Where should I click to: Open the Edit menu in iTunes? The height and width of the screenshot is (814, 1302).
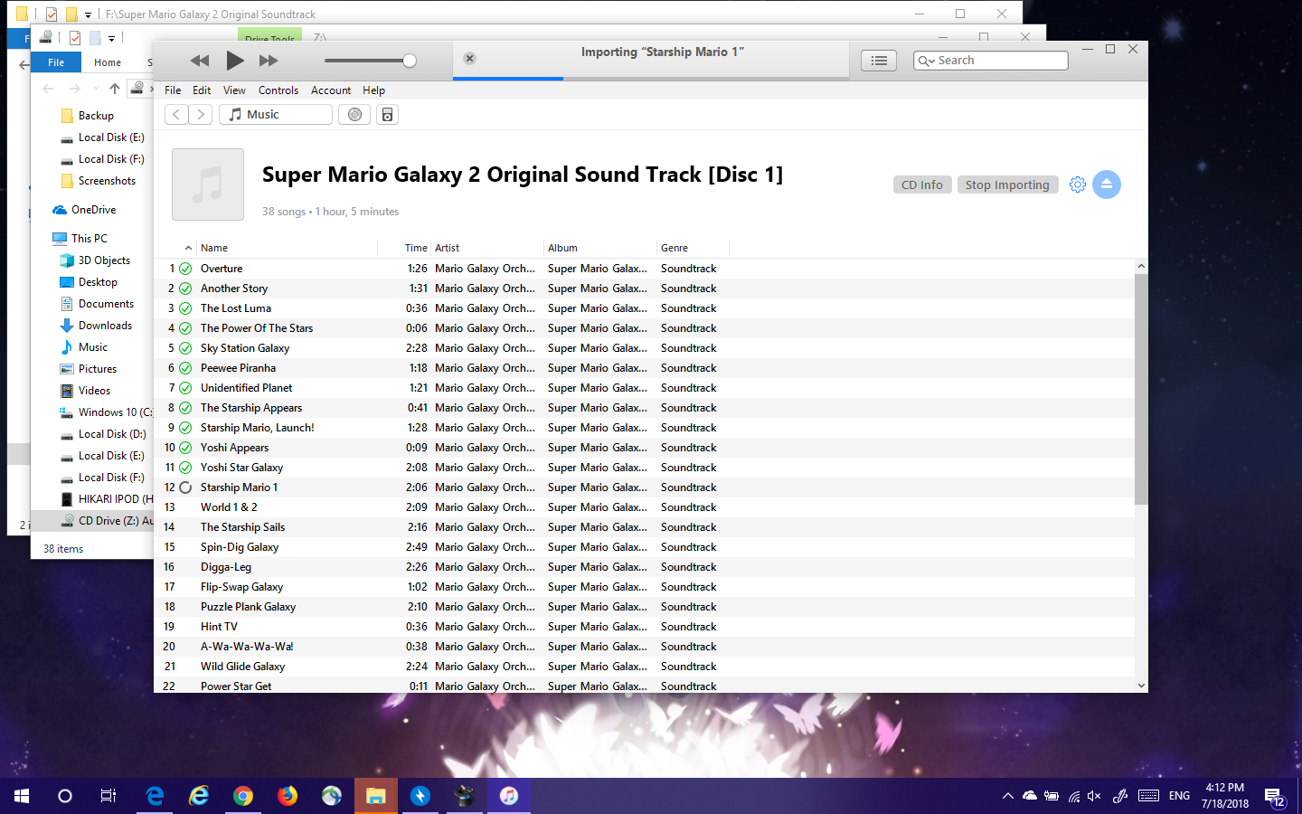(x=202, y=90)
